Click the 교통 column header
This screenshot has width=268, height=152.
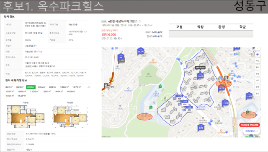point(179,27)
